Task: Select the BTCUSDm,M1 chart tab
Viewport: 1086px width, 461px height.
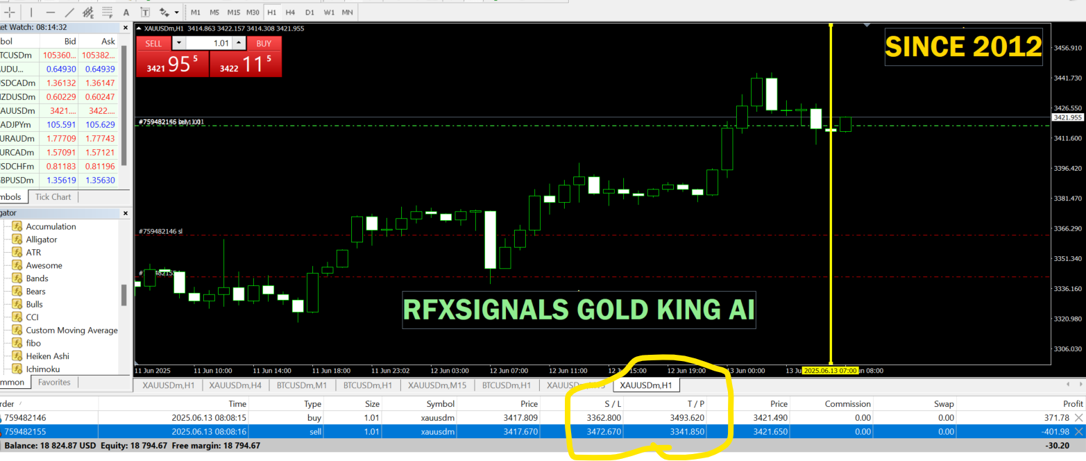Action: [302, 385]
